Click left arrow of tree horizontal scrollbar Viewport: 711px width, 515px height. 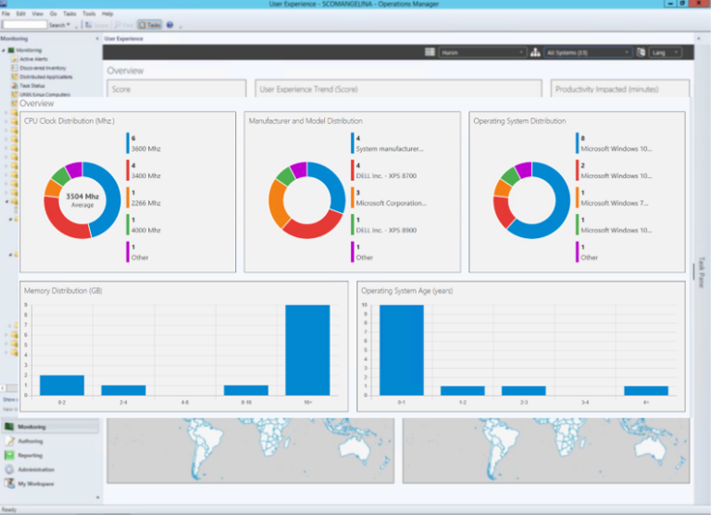(3, 388)
